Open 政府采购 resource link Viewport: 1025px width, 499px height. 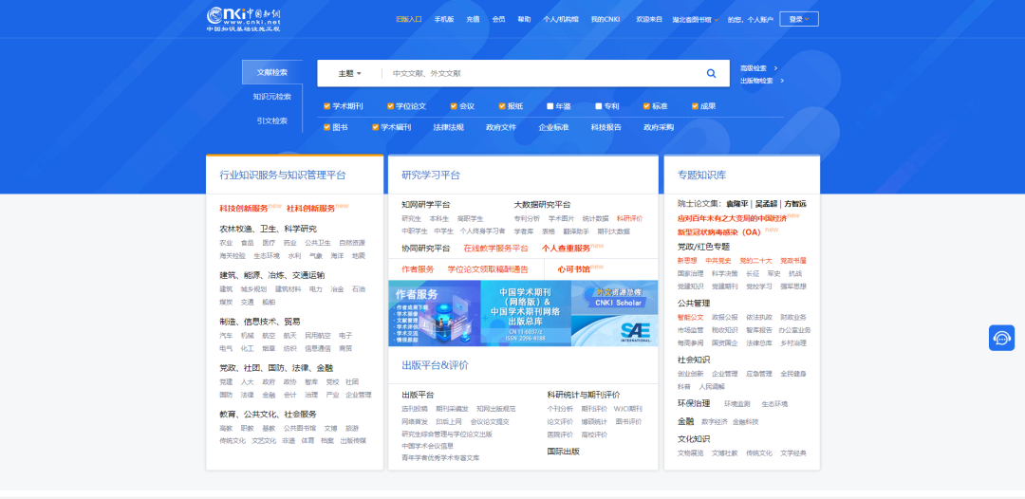[x=659, y=127]
